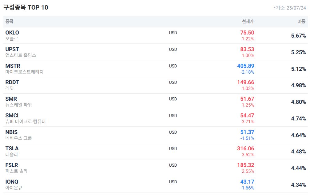The image size is (310, 195).
Task: Click the 구성종목 TOP 10 title
Action: (25, 7)
